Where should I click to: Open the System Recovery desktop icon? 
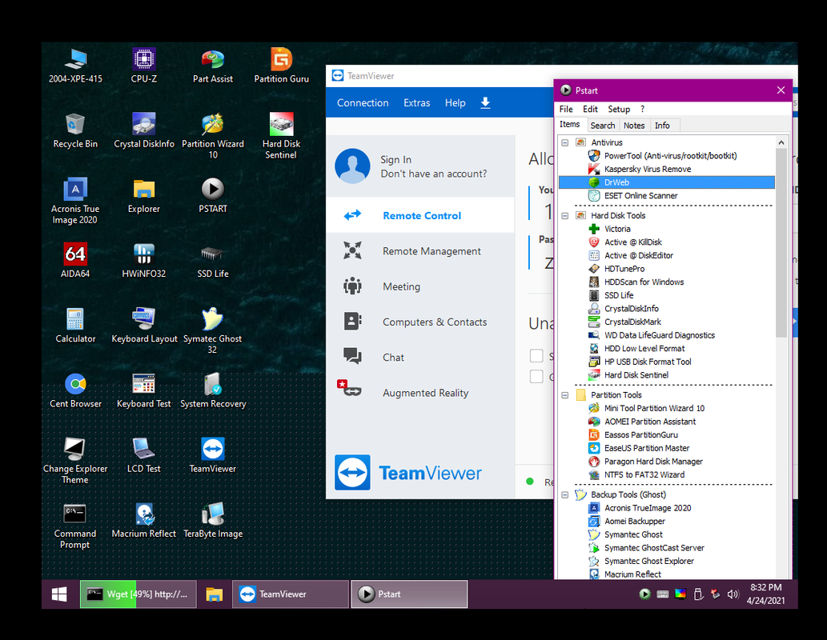pyautogui.click(x=212, y=390)
